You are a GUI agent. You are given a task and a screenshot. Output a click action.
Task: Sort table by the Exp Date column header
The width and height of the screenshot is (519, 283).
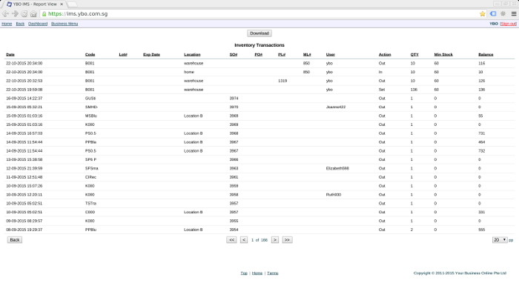(x=151, y=55)
